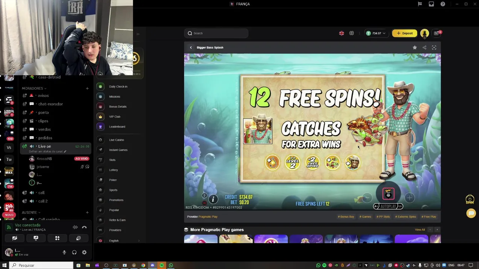Open Discord noise suppression settings

pyautogui.click(x=75, y=227)
